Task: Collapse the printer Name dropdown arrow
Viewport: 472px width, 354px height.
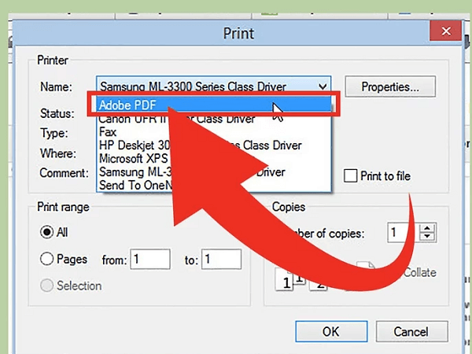Action: pyautogui.click(x=323, y=87)
